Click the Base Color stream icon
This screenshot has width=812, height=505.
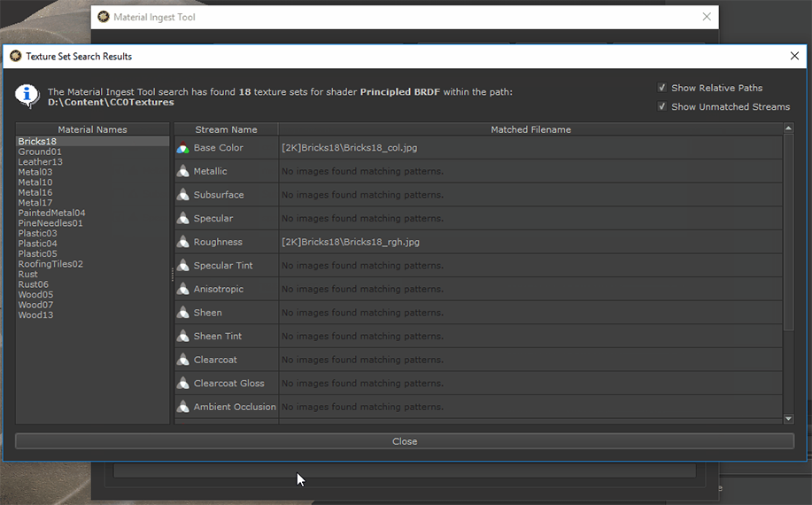coord(182,148)
